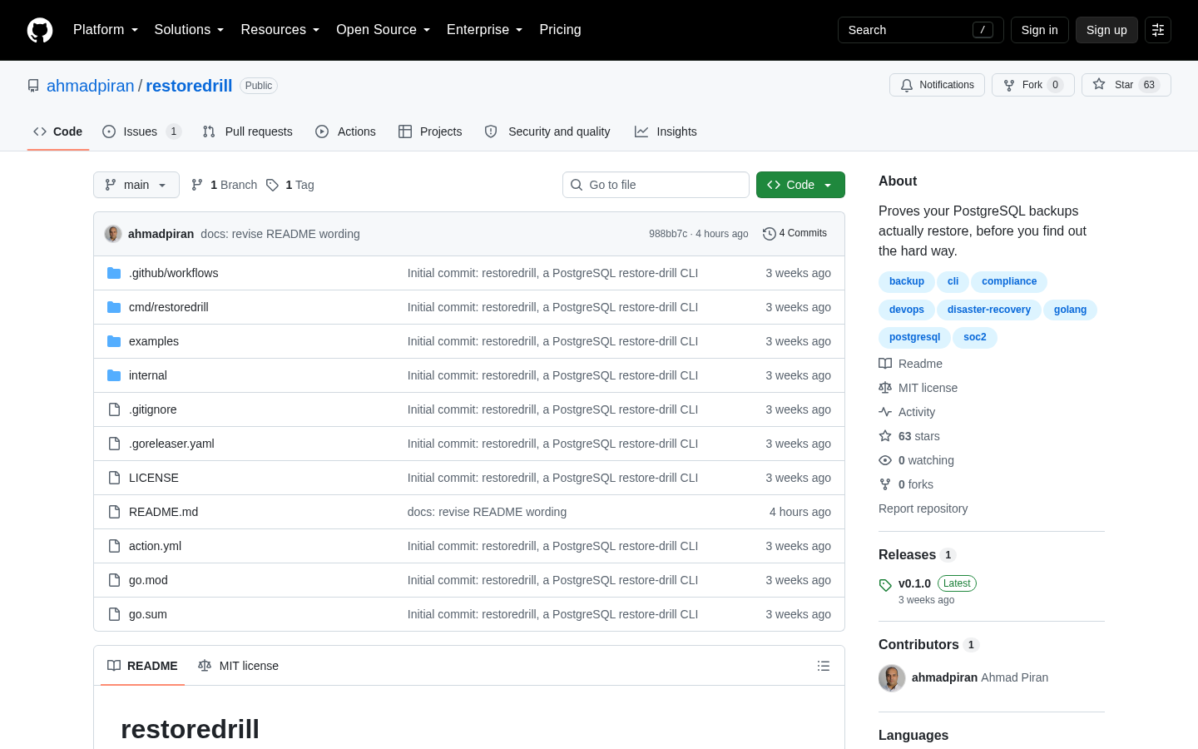The height and width of the screenshot is (749, 1198).
Task: Select the tag icon next to v0.1.0
Action: point(885,585)
